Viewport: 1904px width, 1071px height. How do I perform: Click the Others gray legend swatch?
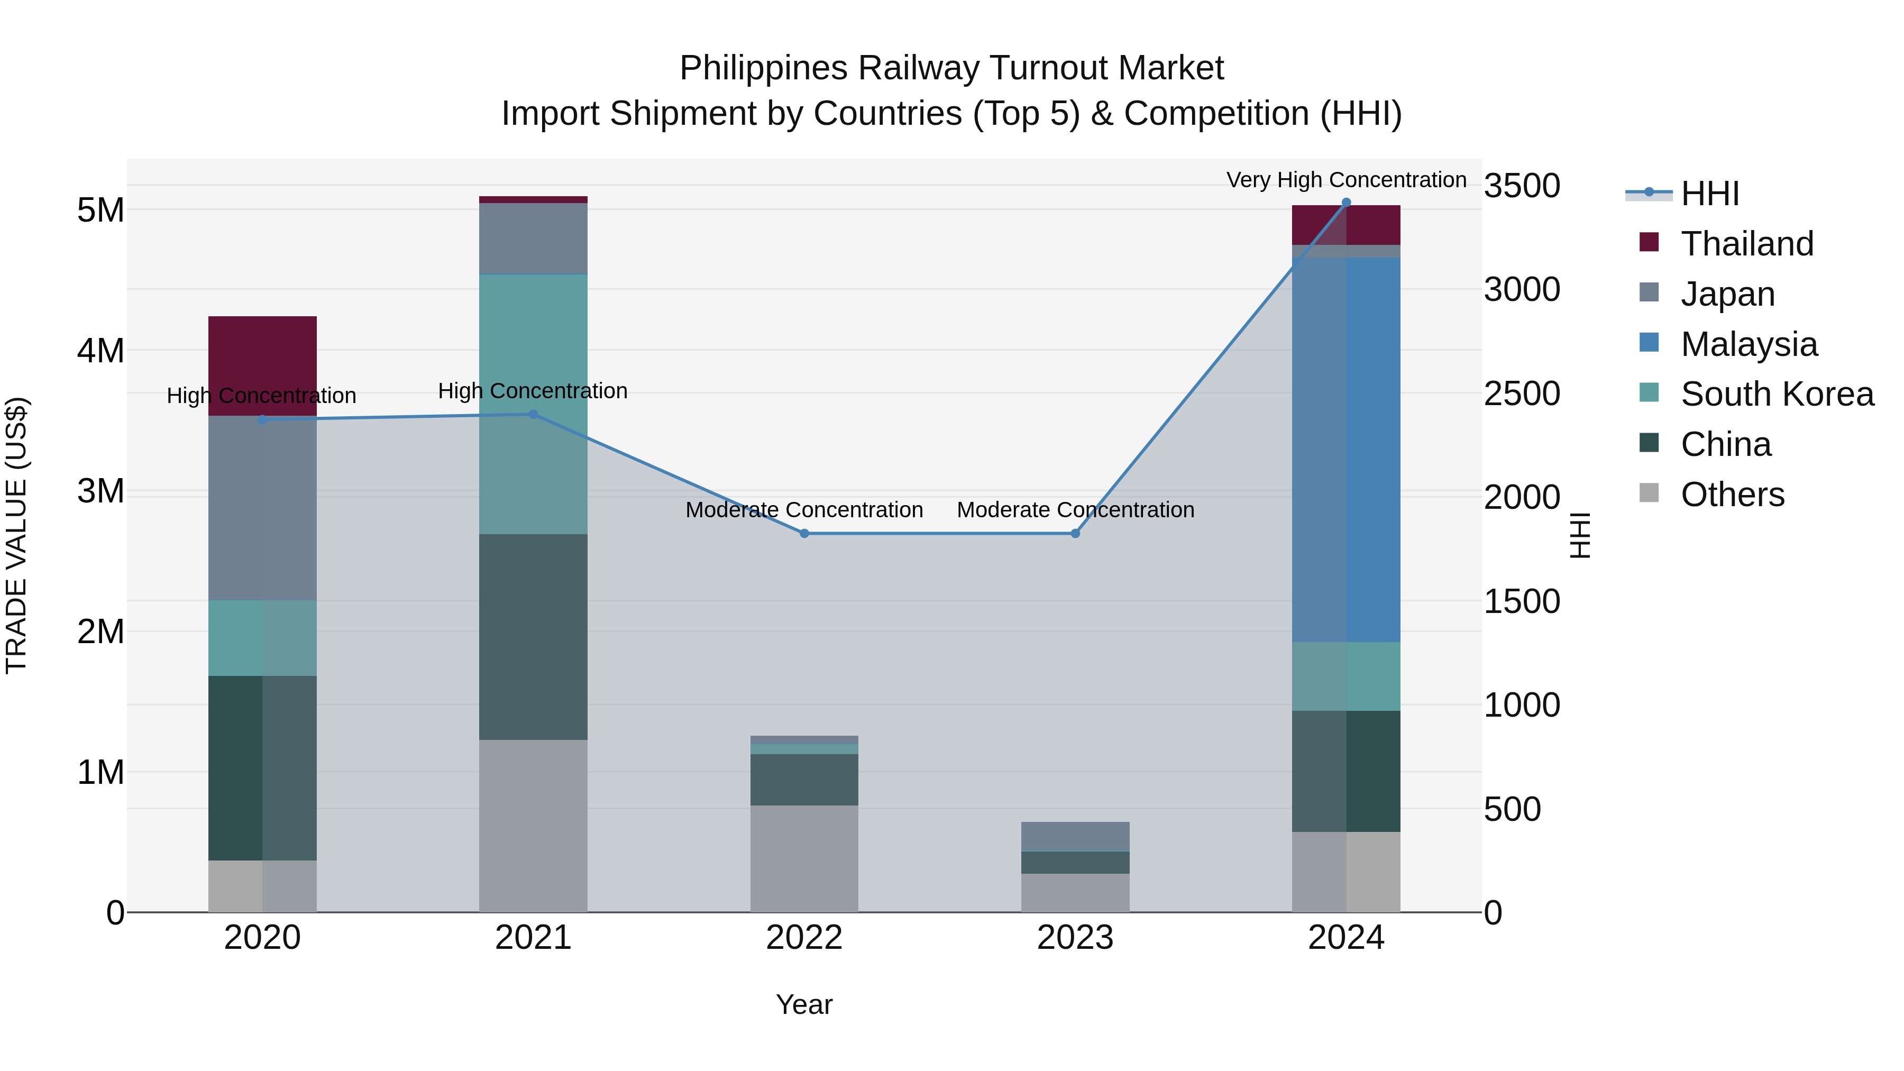(x=1649, y=492)
